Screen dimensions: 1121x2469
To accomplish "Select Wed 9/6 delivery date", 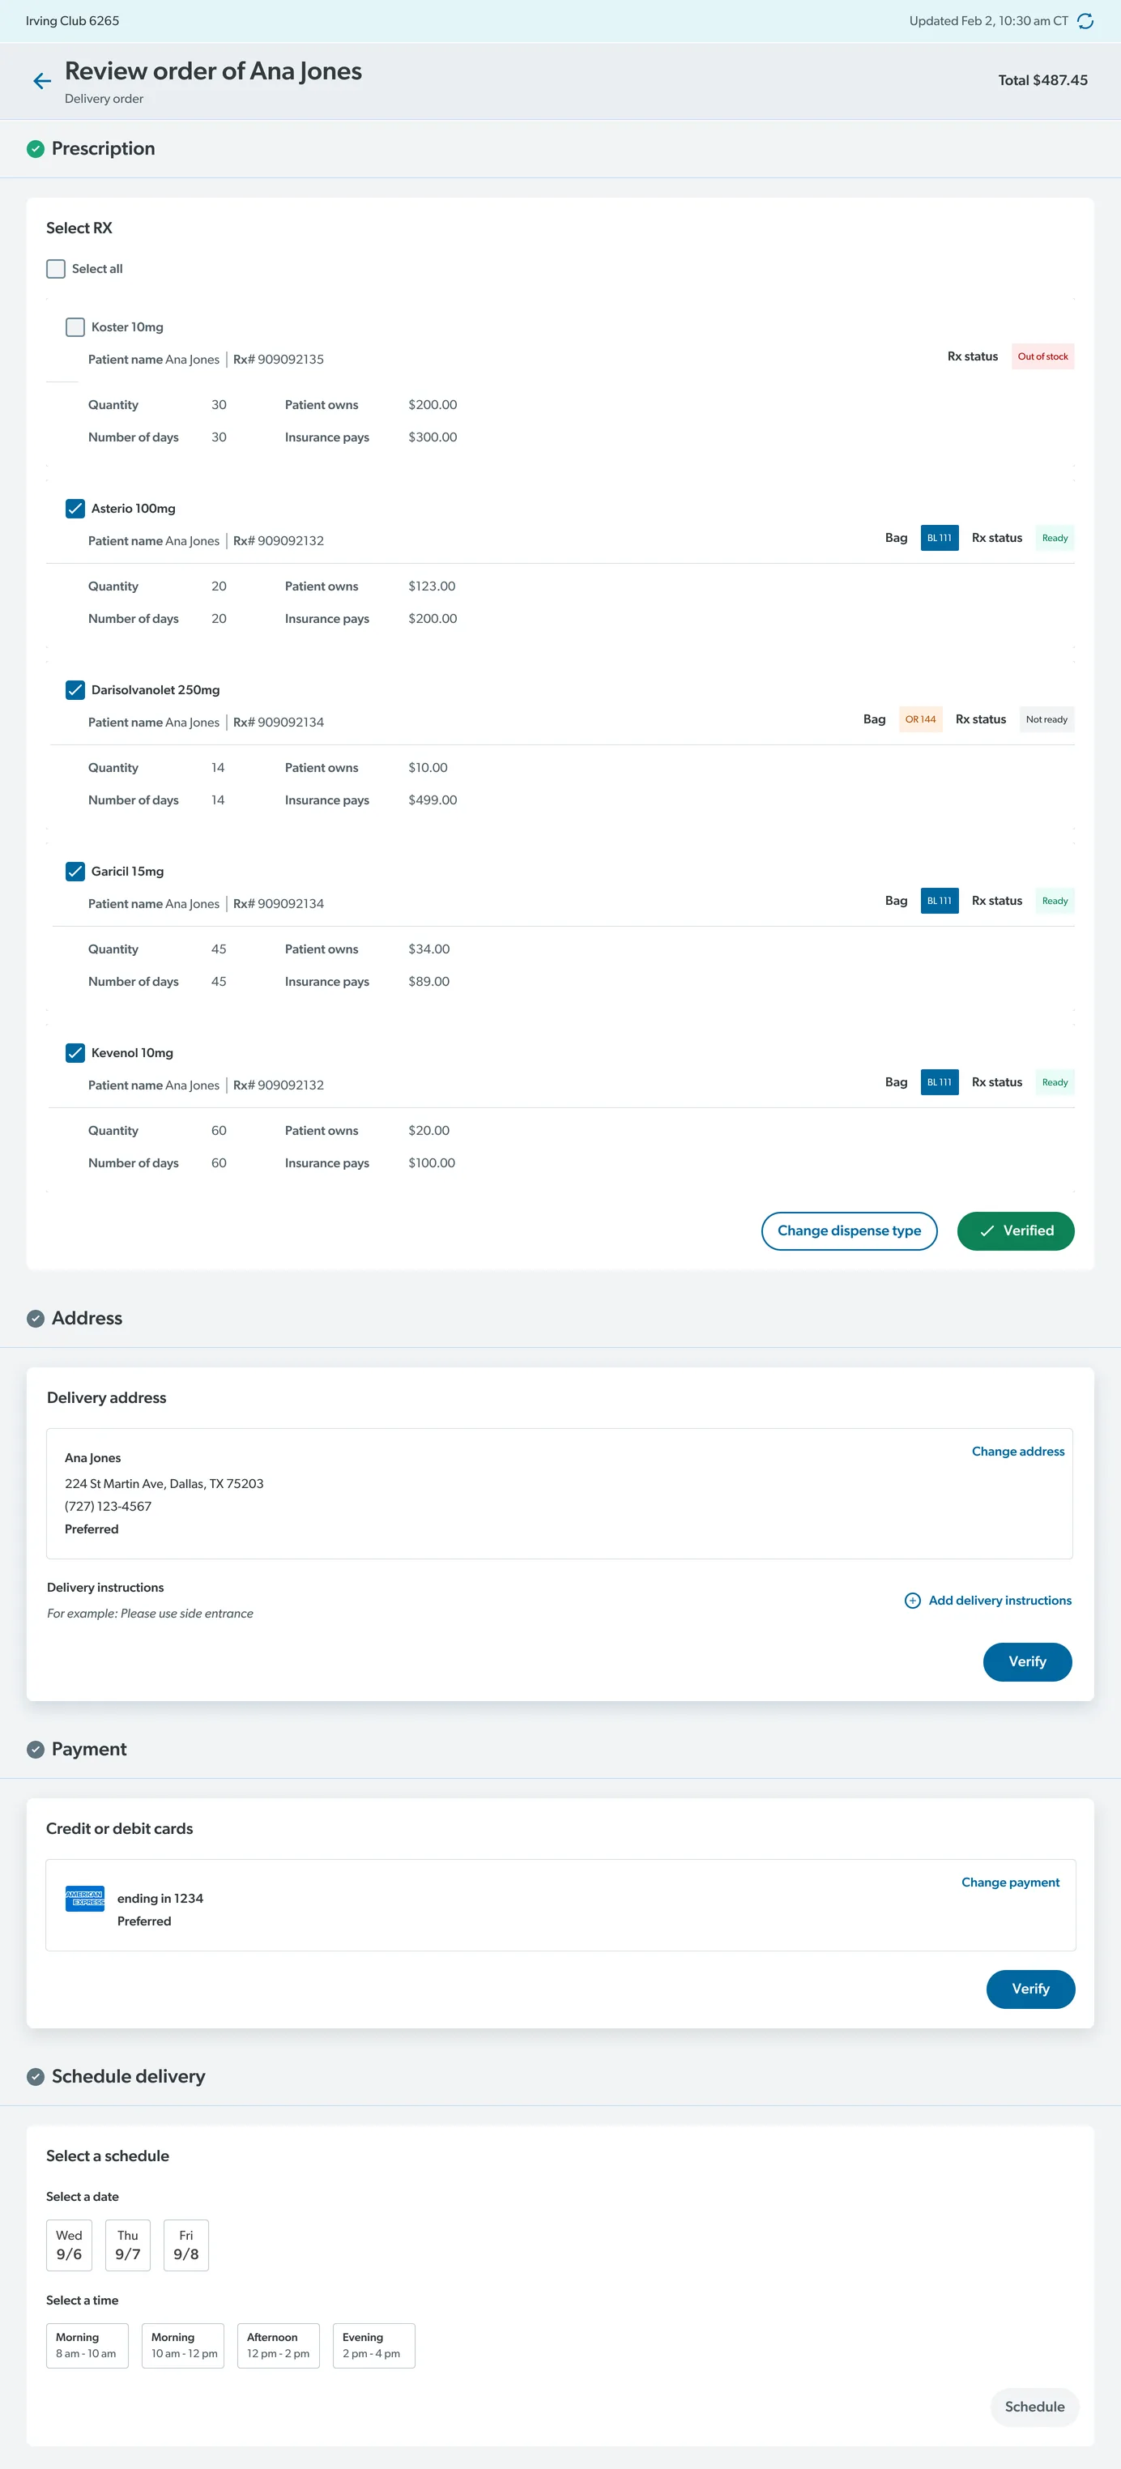I will pyautogui.click(x=69, y=2245).
